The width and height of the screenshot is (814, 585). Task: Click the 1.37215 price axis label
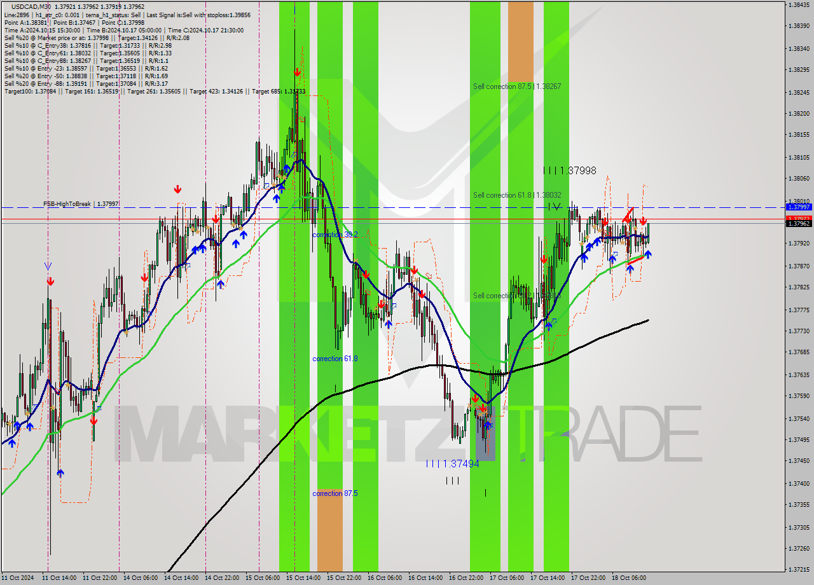pos(799,570)
